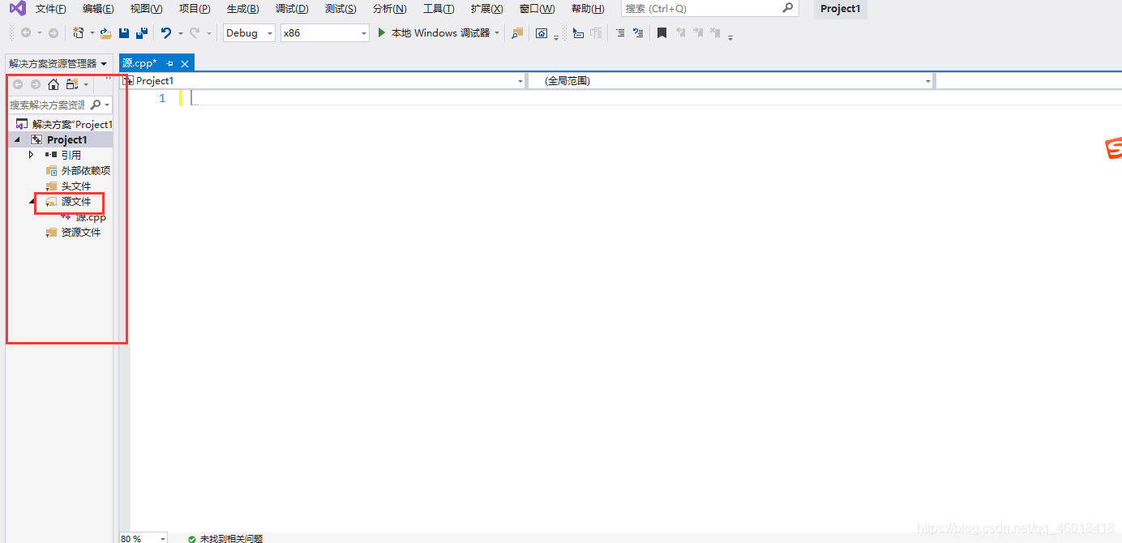Click the green start debugging play icon
Image resolution: width=1122 pixels, height=543 pixels.
pyautogui.click(x=382, y=33)
